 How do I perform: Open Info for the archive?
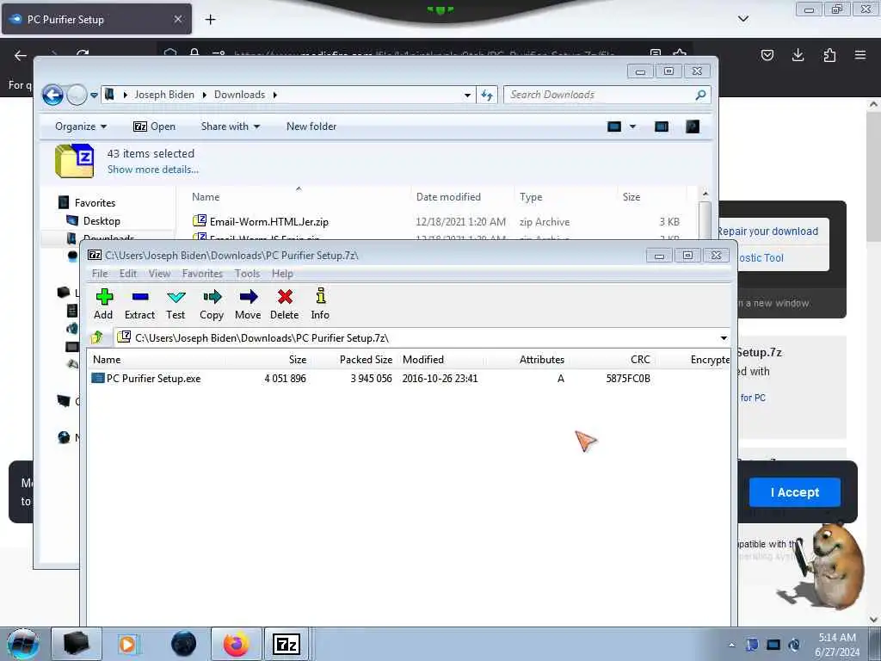pyautogui.click(x=320, y=304)
